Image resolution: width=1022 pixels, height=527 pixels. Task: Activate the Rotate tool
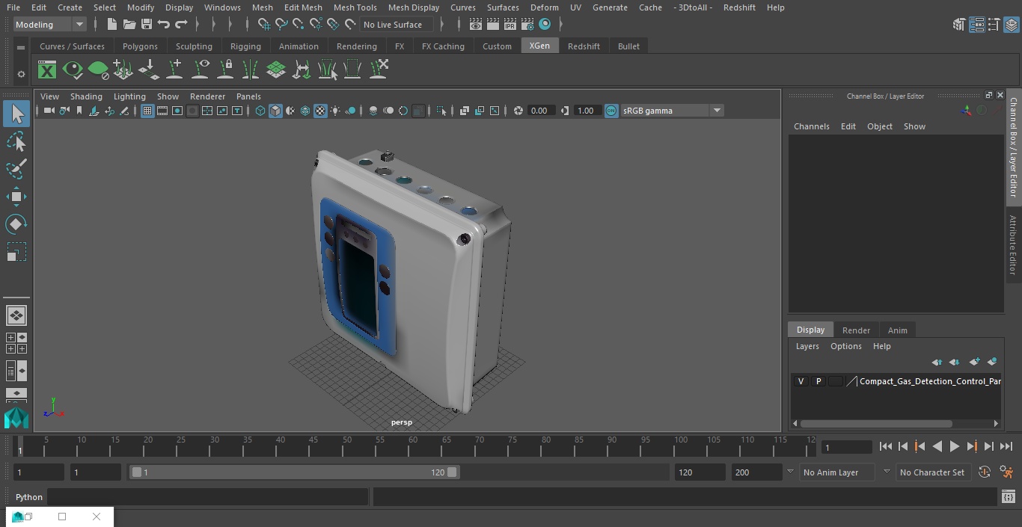pyautogui.click(x=16, y=224)
